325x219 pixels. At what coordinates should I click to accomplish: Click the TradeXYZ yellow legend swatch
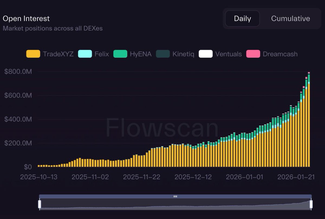point(33,54)
